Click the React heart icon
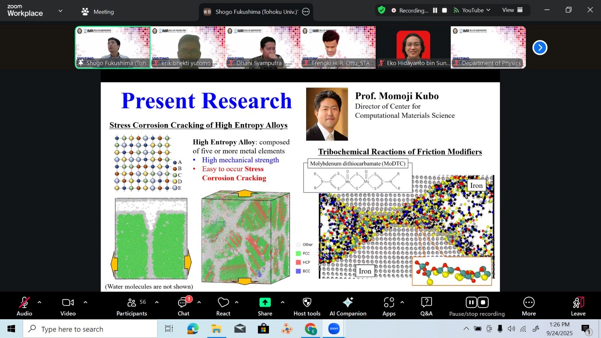The width and height of the screenshot is (601, 338). coord(223,306)
